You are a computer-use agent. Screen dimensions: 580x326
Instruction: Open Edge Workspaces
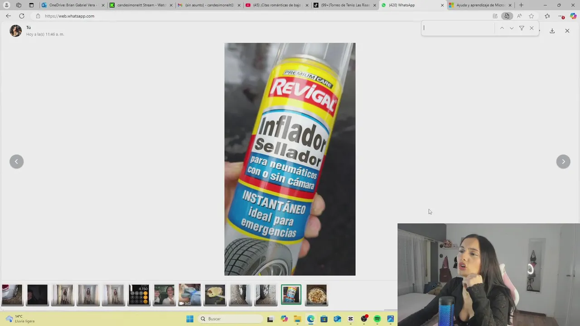(x=19, y=5)
